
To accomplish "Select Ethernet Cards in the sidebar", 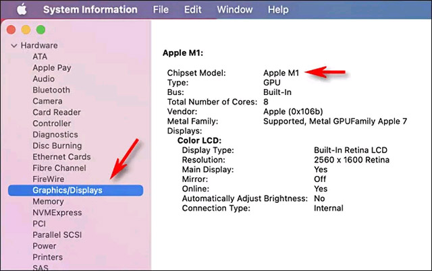I will click(x=61, y=157).
